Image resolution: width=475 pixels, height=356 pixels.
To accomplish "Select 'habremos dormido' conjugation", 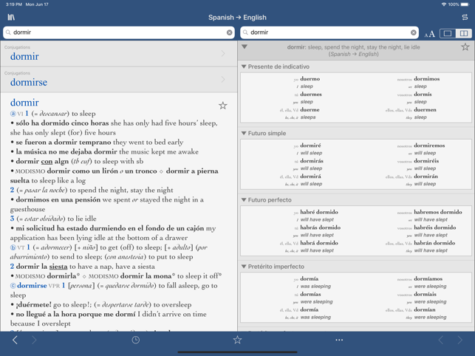I will point(438,212).
